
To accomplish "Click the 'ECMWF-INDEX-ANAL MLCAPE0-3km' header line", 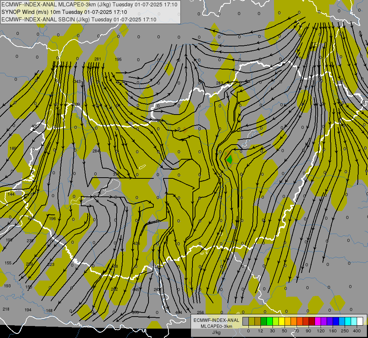I will click(89, 5).
